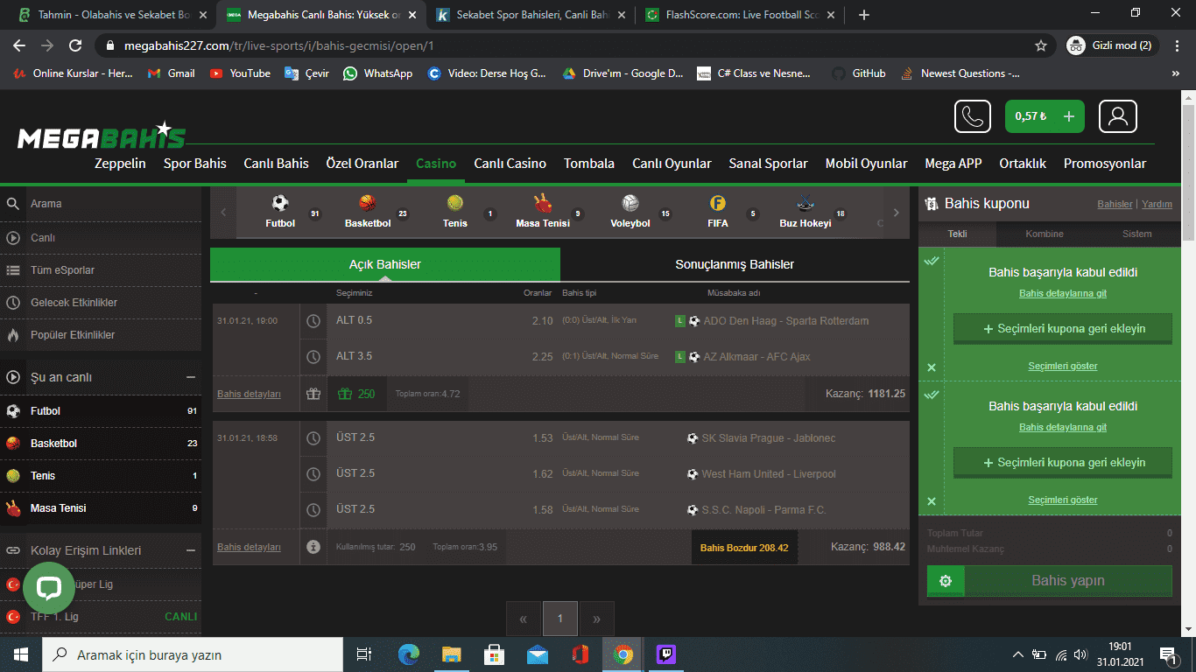Open Tüm eSporlar in sidebar
Screen dimensions: 1196x672
tap(101, 269)
